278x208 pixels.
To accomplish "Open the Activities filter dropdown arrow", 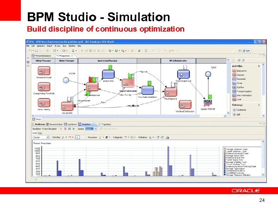I will pyautogui.click(x=66, y=137).
